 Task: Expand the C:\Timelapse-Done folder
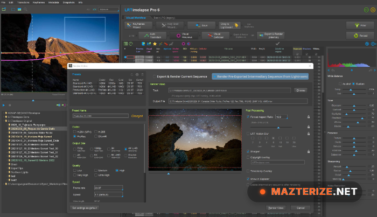[4, 117]
